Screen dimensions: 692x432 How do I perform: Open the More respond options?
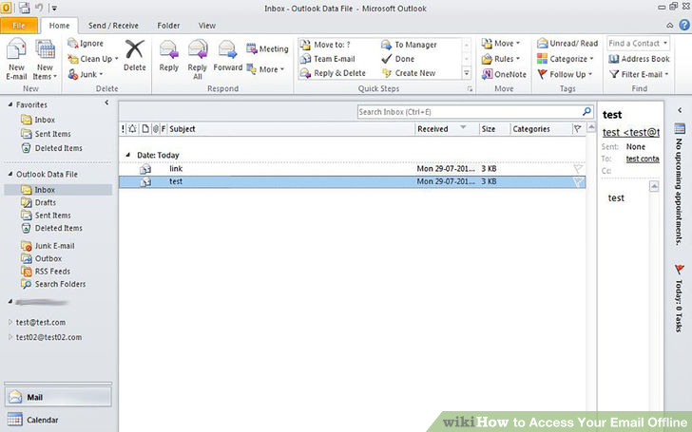click(265, 69)
